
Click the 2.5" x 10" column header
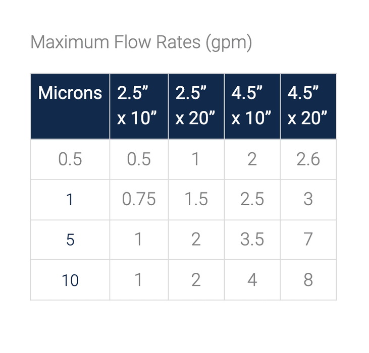coord(137,106)
